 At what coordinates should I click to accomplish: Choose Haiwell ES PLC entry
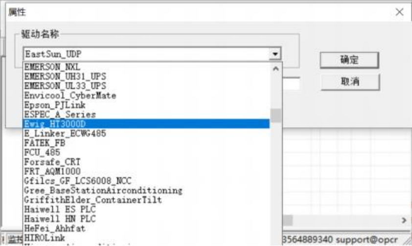pyautogui.click(x=146, y=209)
